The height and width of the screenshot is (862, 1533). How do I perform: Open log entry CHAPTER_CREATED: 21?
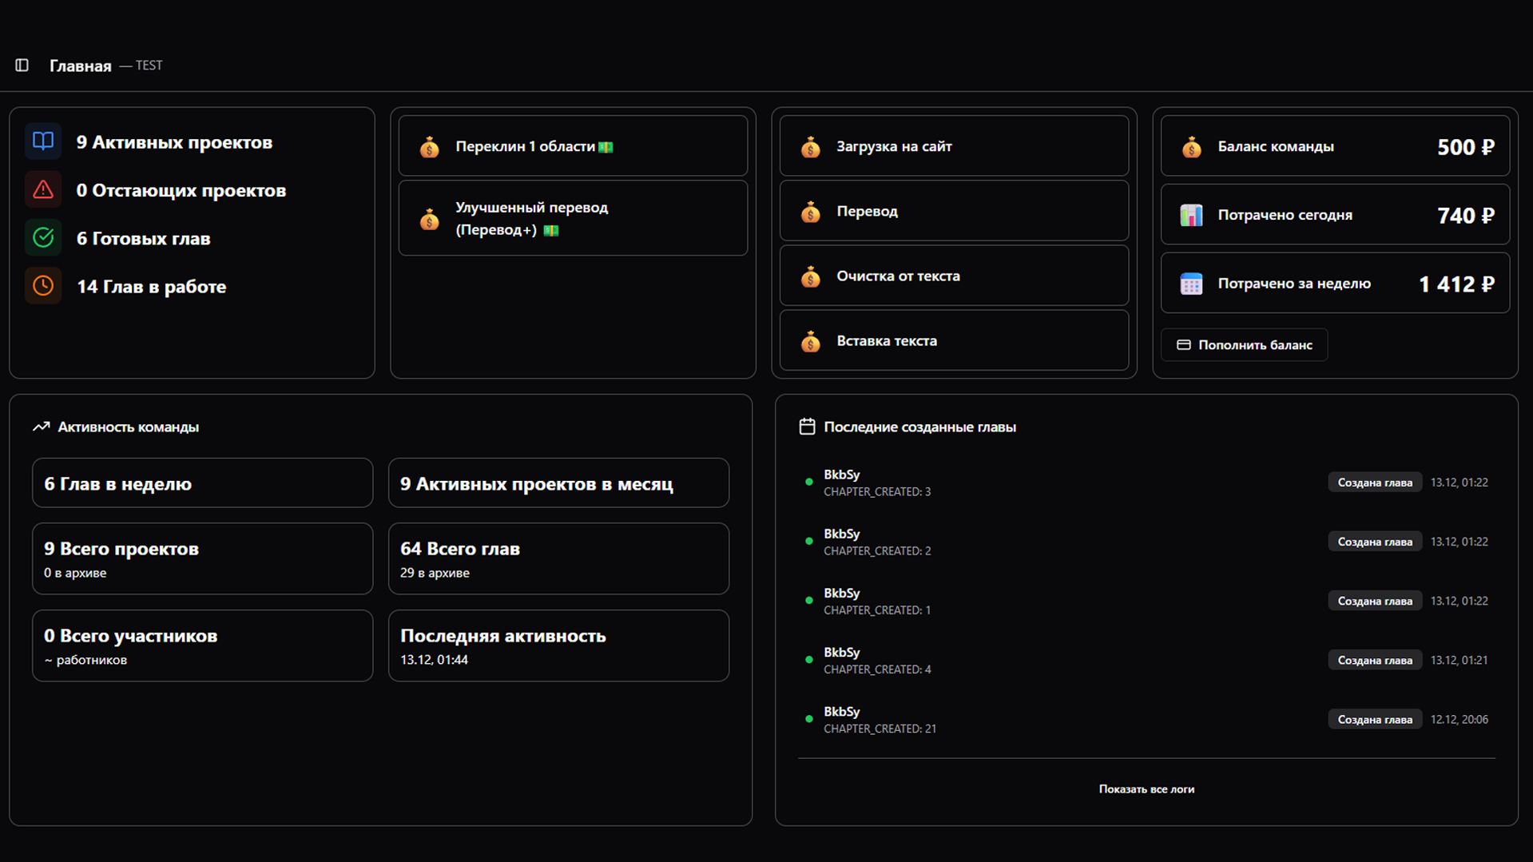(879, 720)
